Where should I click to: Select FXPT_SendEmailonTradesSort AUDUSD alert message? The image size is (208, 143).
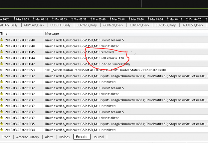tap(105, 70)
